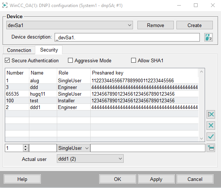Image resolution: width=221 pixels, height=188 pixels.
Task: Switch to the Connection tab
Action: click(19, 50)
